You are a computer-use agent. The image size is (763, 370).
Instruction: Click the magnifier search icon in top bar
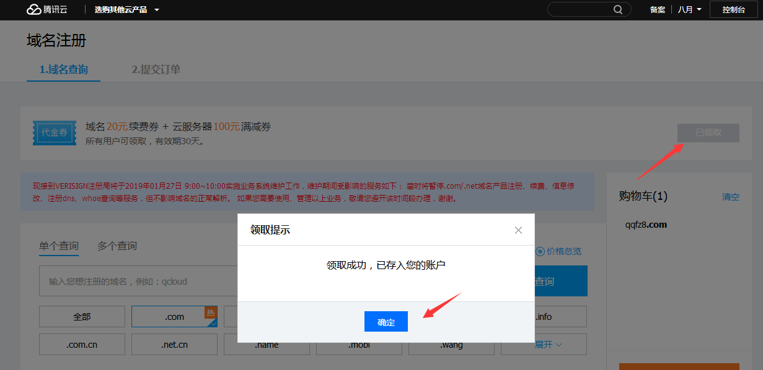click(x=618, y=10)
